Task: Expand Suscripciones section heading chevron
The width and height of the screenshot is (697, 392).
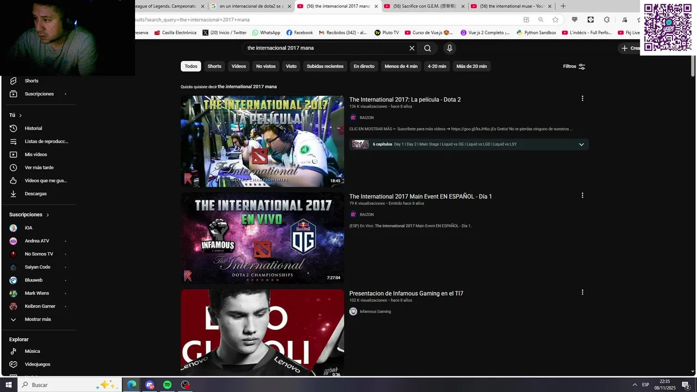Action: (47, 215)
